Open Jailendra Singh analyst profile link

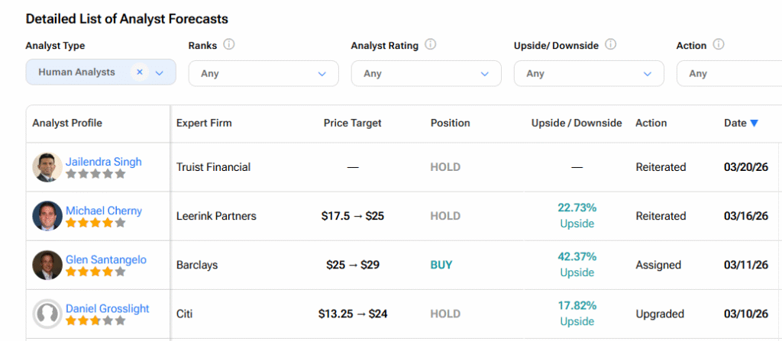tap(103, 162)
